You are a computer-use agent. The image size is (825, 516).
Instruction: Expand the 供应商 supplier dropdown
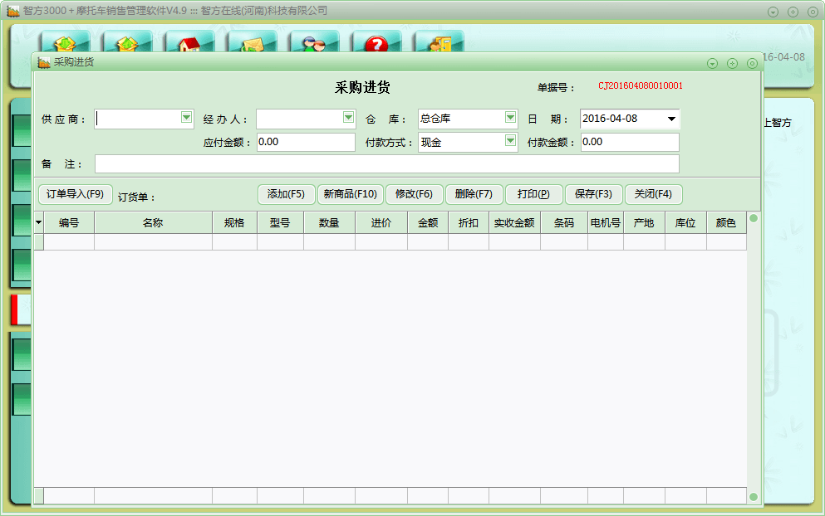coord(187,119)
